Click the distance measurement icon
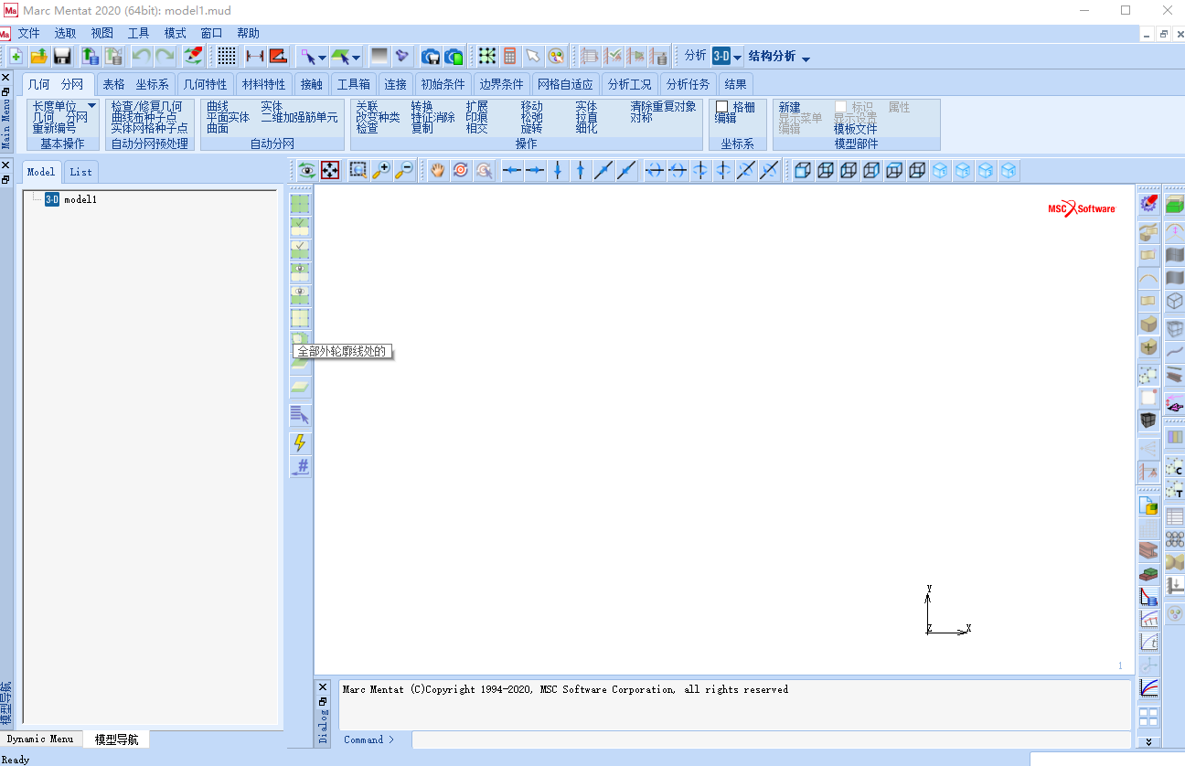This screenshot has height=766, width=1185. coord(255,57)
